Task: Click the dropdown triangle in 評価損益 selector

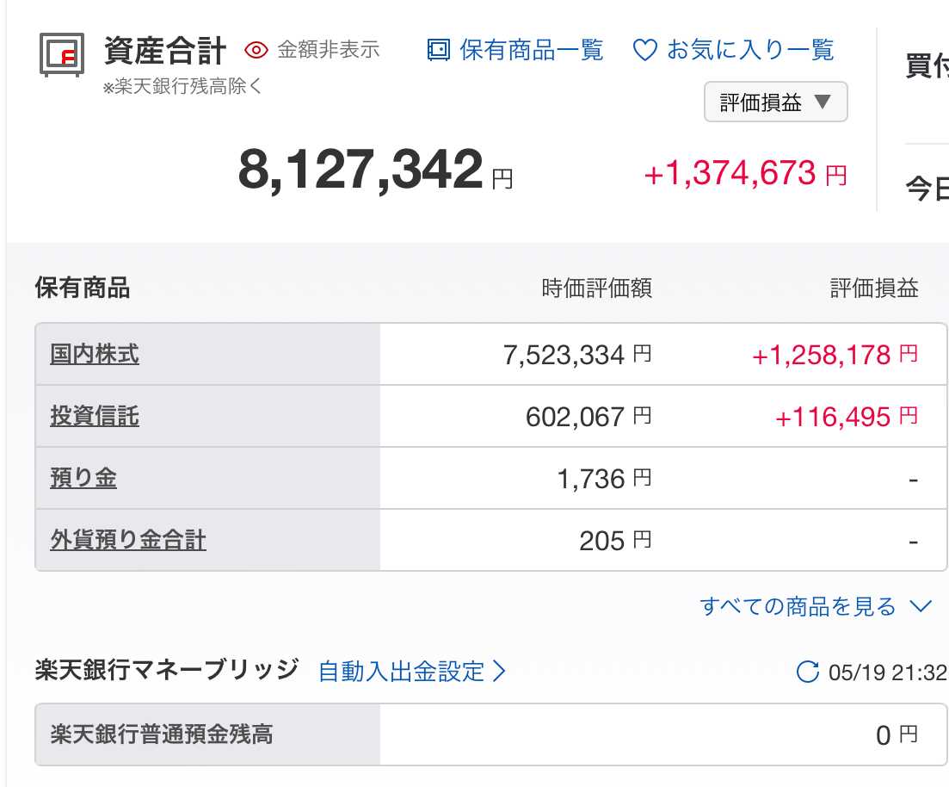Action: coord(823,102)
